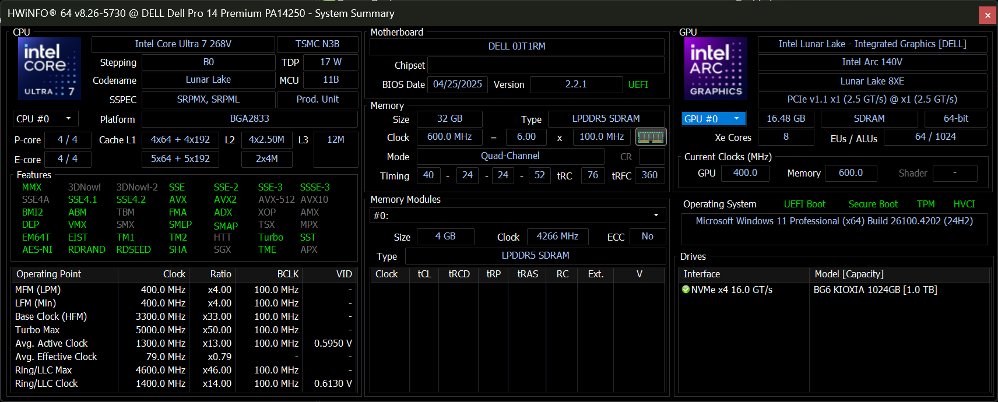
Task: Open the GPU #0 selector dropdown
Action: [714, 119]
